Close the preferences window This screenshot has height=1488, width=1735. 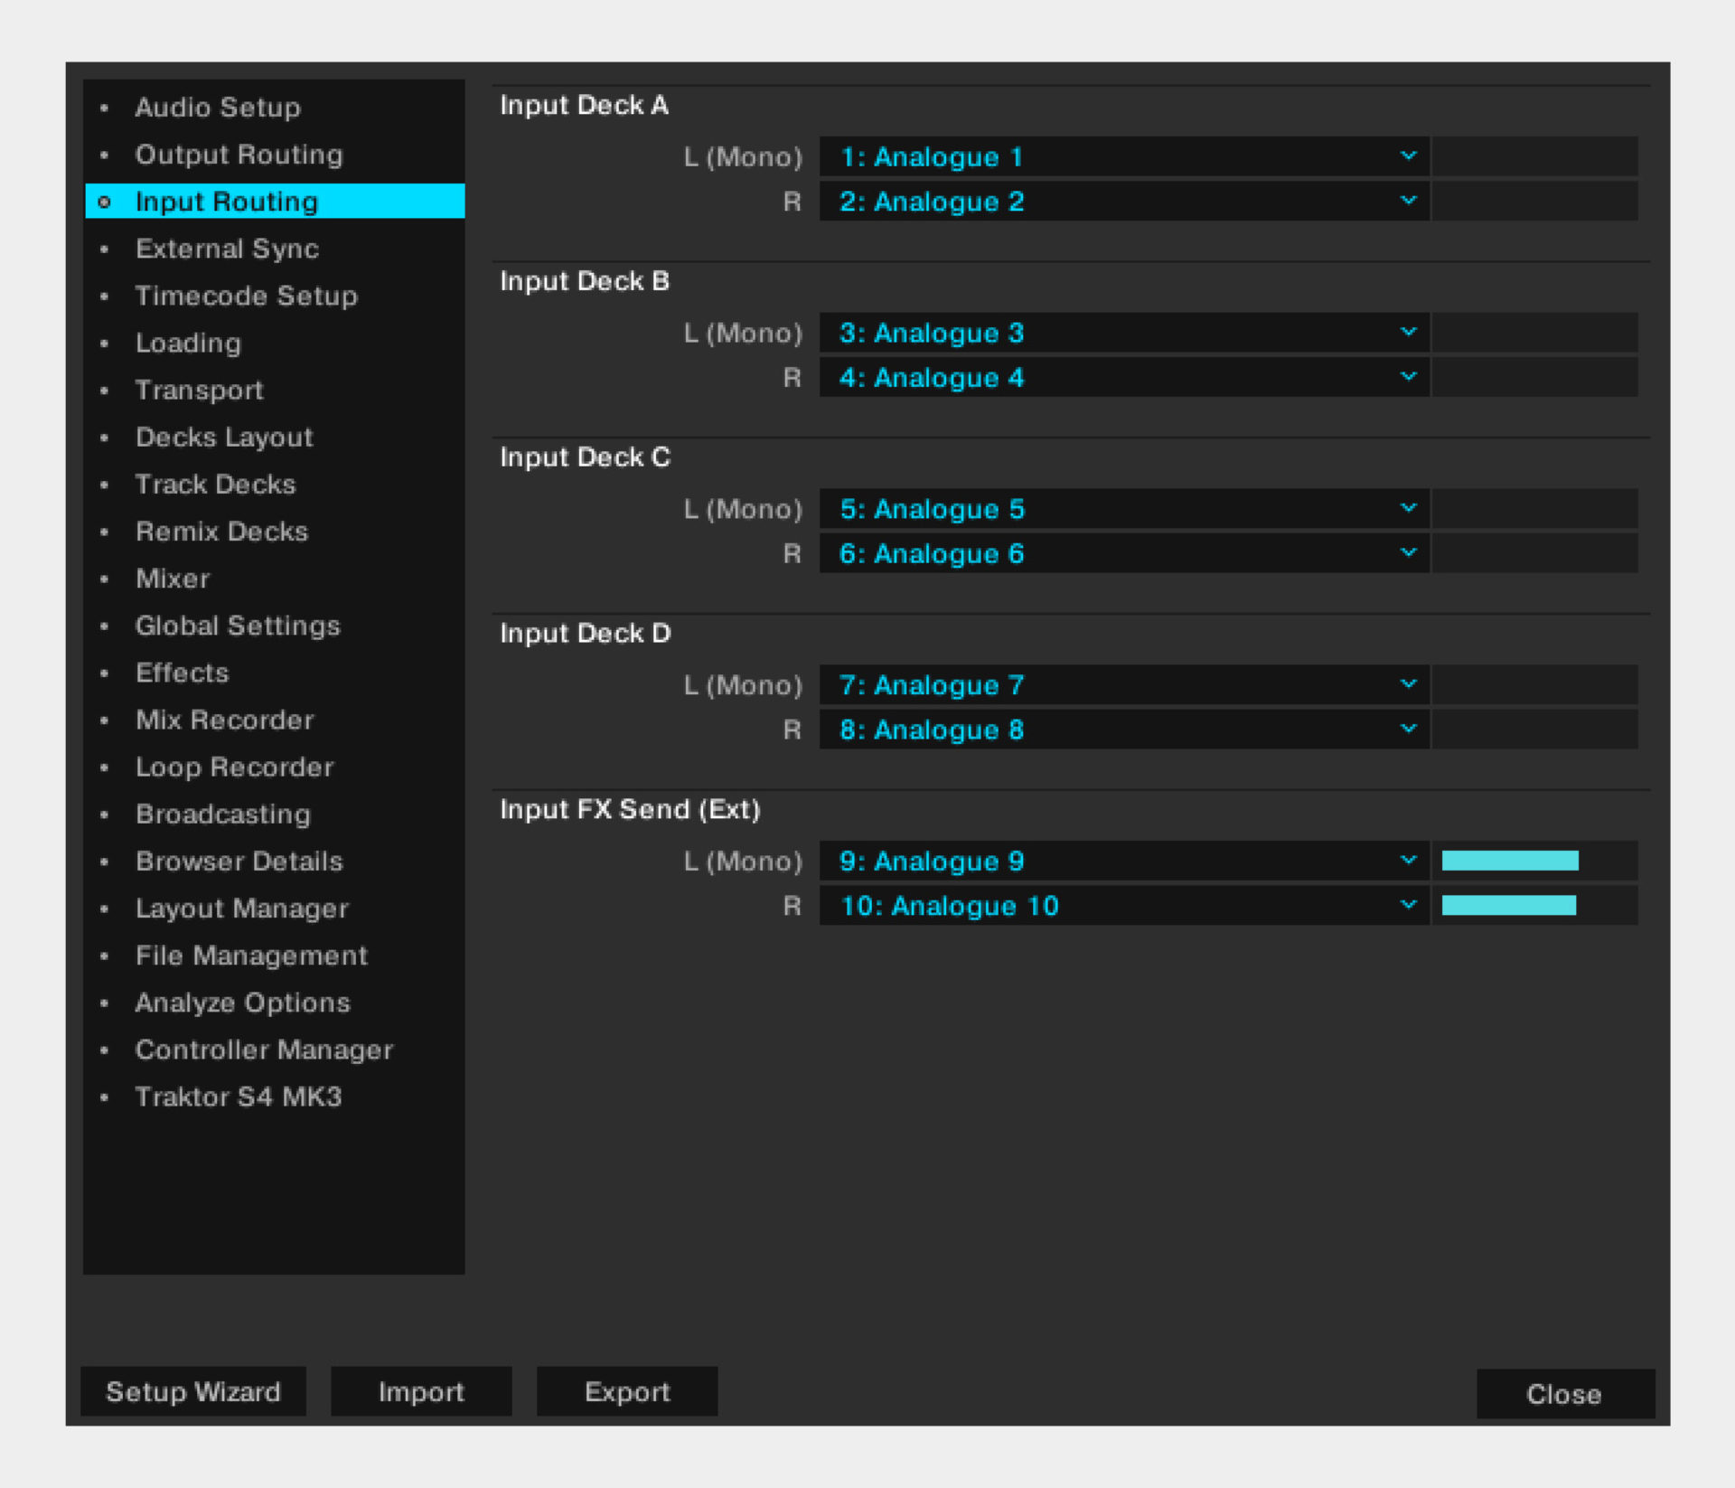[1564, 1394]
